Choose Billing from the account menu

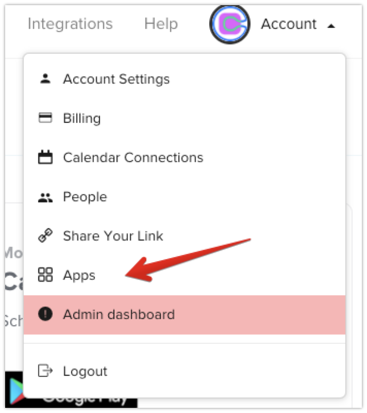185,118
